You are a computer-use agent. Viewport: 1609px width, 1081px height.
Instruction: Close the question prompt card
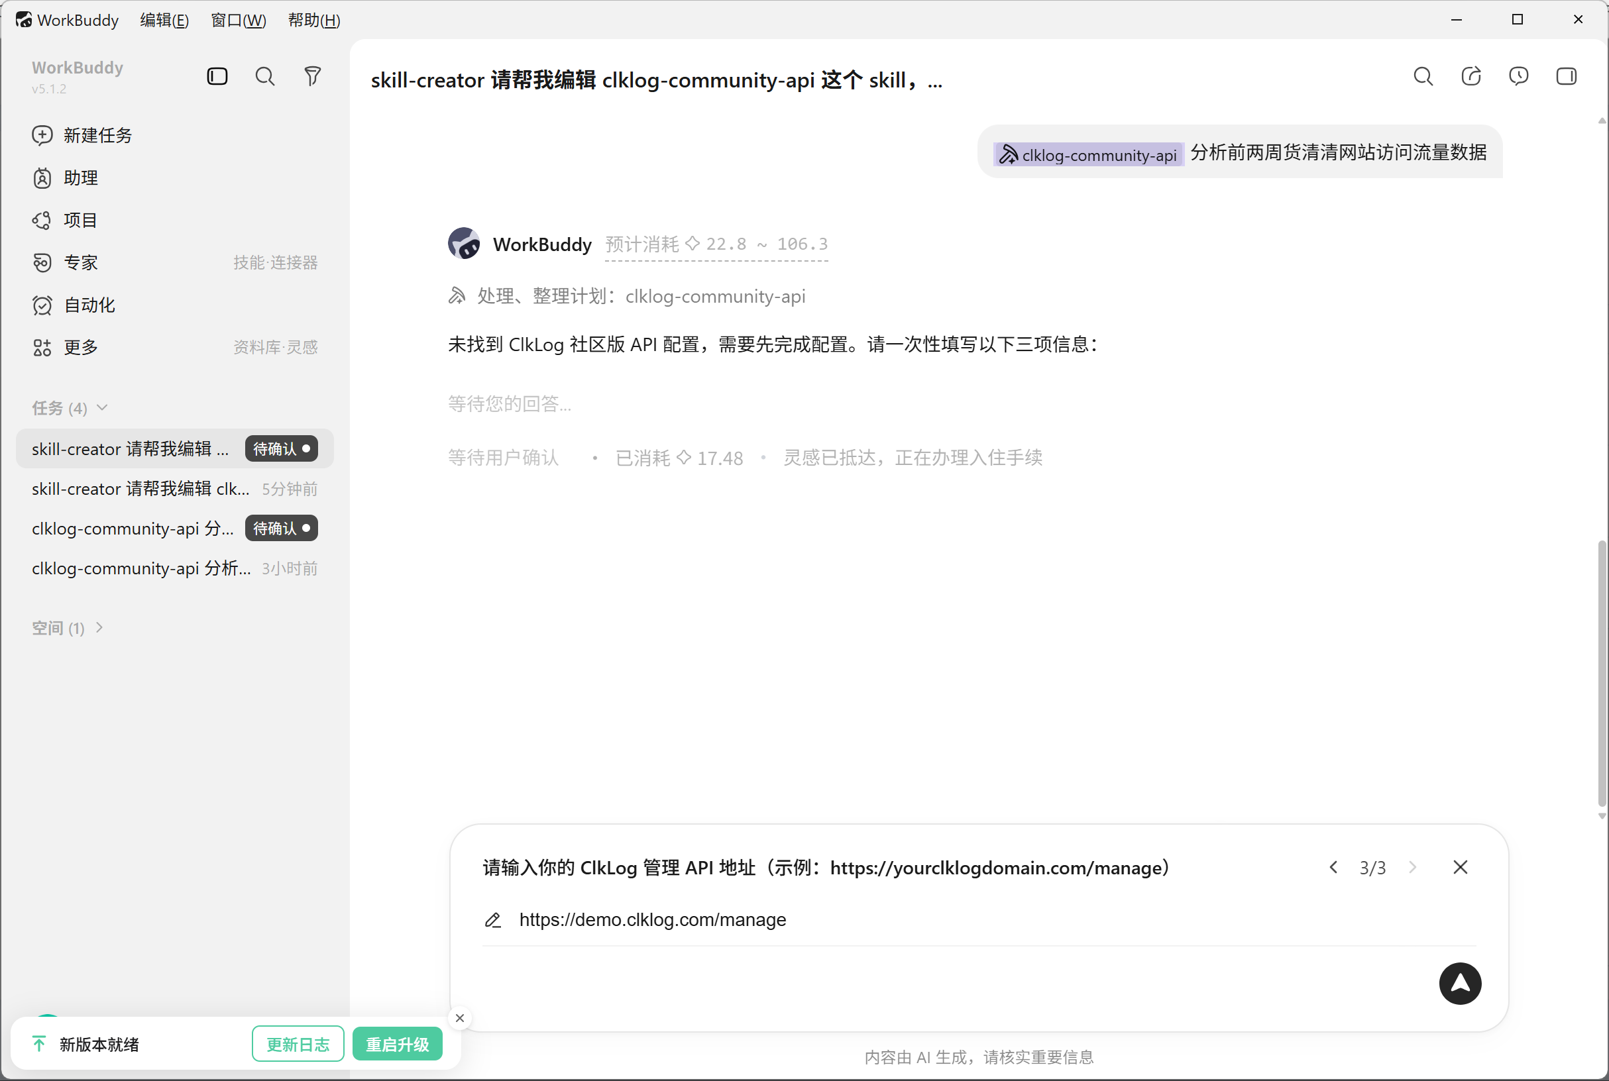coord(1460,867)
